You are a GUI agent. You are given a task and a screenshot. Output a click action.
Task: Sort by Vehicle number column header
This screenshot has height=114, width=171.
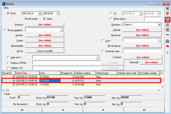click(x=85, y=73)
